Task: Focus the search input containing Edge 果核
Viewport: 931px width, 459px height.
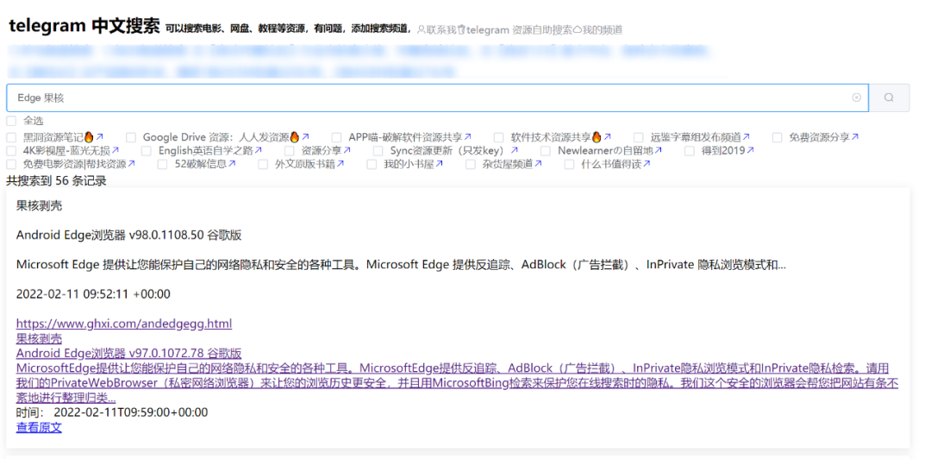Action: pos(431,98)
